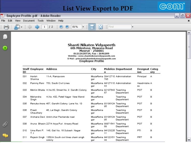Click the name 'Rajesh Singh'
The height and width of the screenshot is (143, 191).
point(38,137)
